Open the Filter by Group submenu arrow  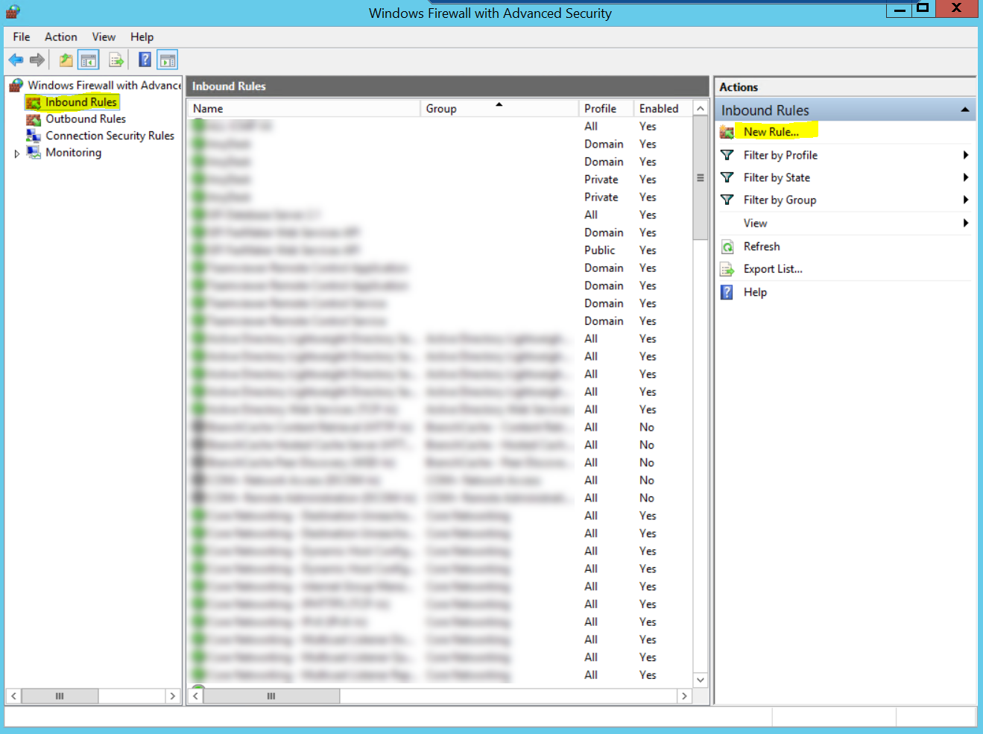pyautogui.click(x=965, y=200)
